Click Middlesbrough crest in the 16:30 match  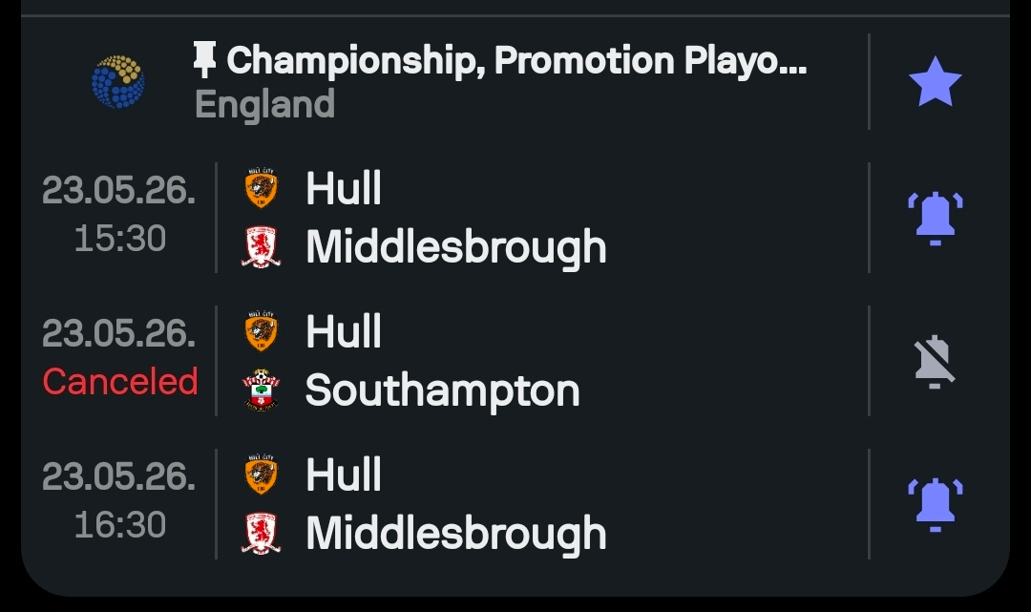point(261,533)
